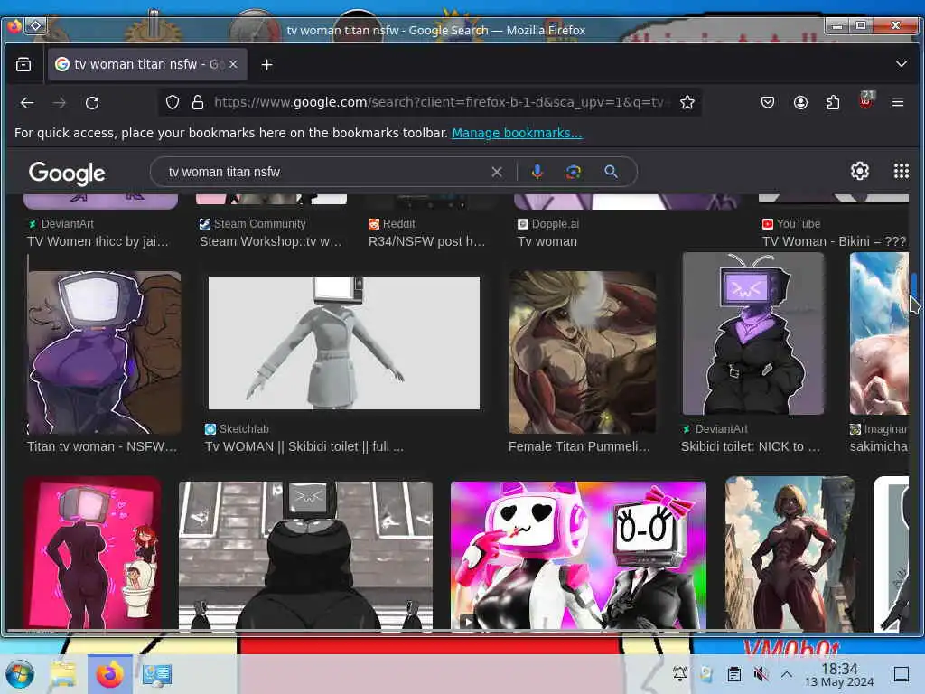
Task: Click the 'Steam Community' source label
Action: [259, 224]
